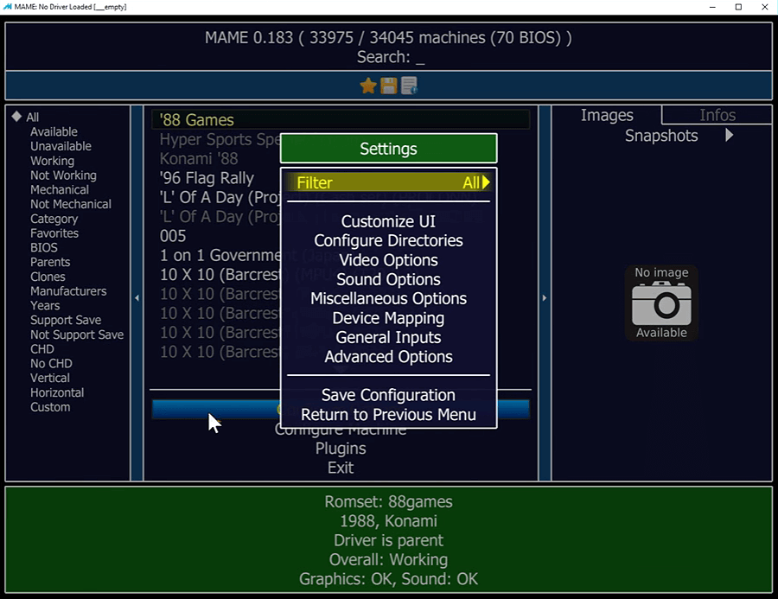
Task: Open Customize UI in Settings menu
Action: 388,221
